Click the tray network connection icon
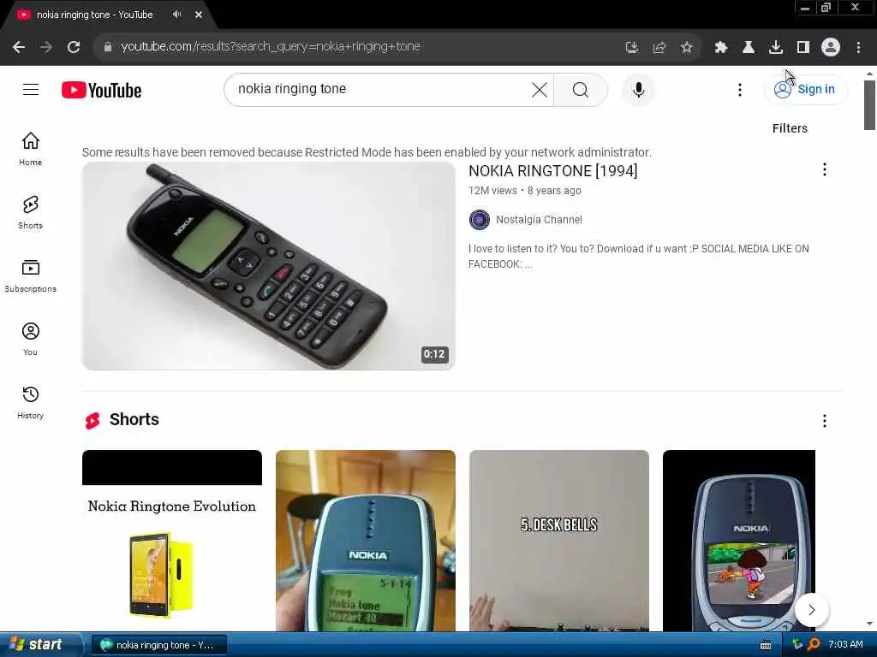 797,645
